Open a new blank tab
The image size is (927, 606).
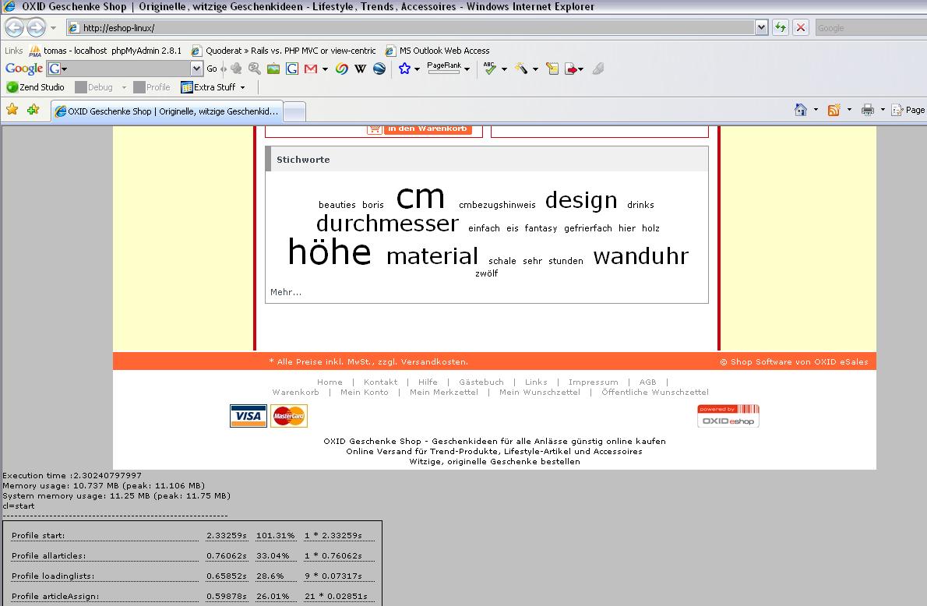[x=294, y=111]
